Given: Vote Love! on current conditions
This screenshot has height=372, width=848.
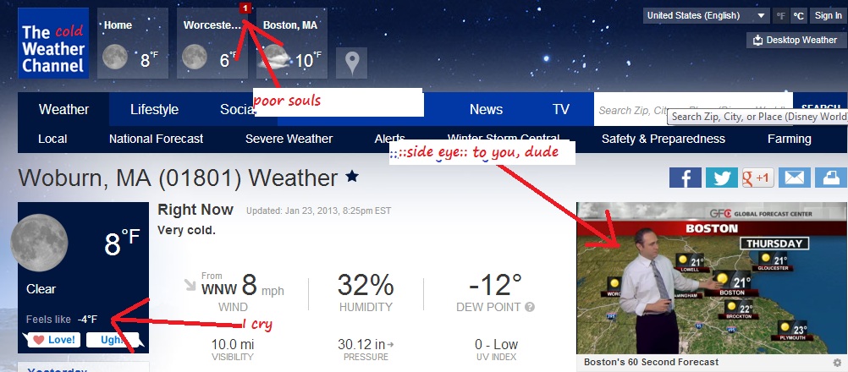Looking at the screenshot, I should click(x=54, y=340).
